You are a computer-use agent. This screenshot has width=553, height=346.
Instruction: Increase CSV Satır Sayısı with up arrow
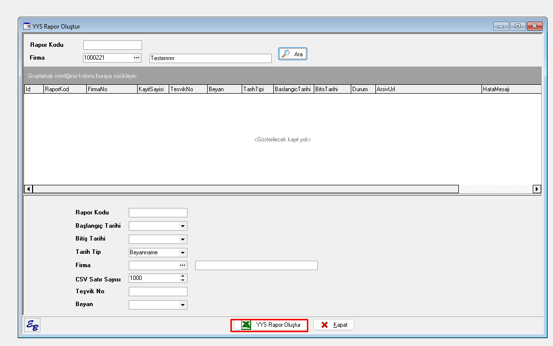pos(183,276)
